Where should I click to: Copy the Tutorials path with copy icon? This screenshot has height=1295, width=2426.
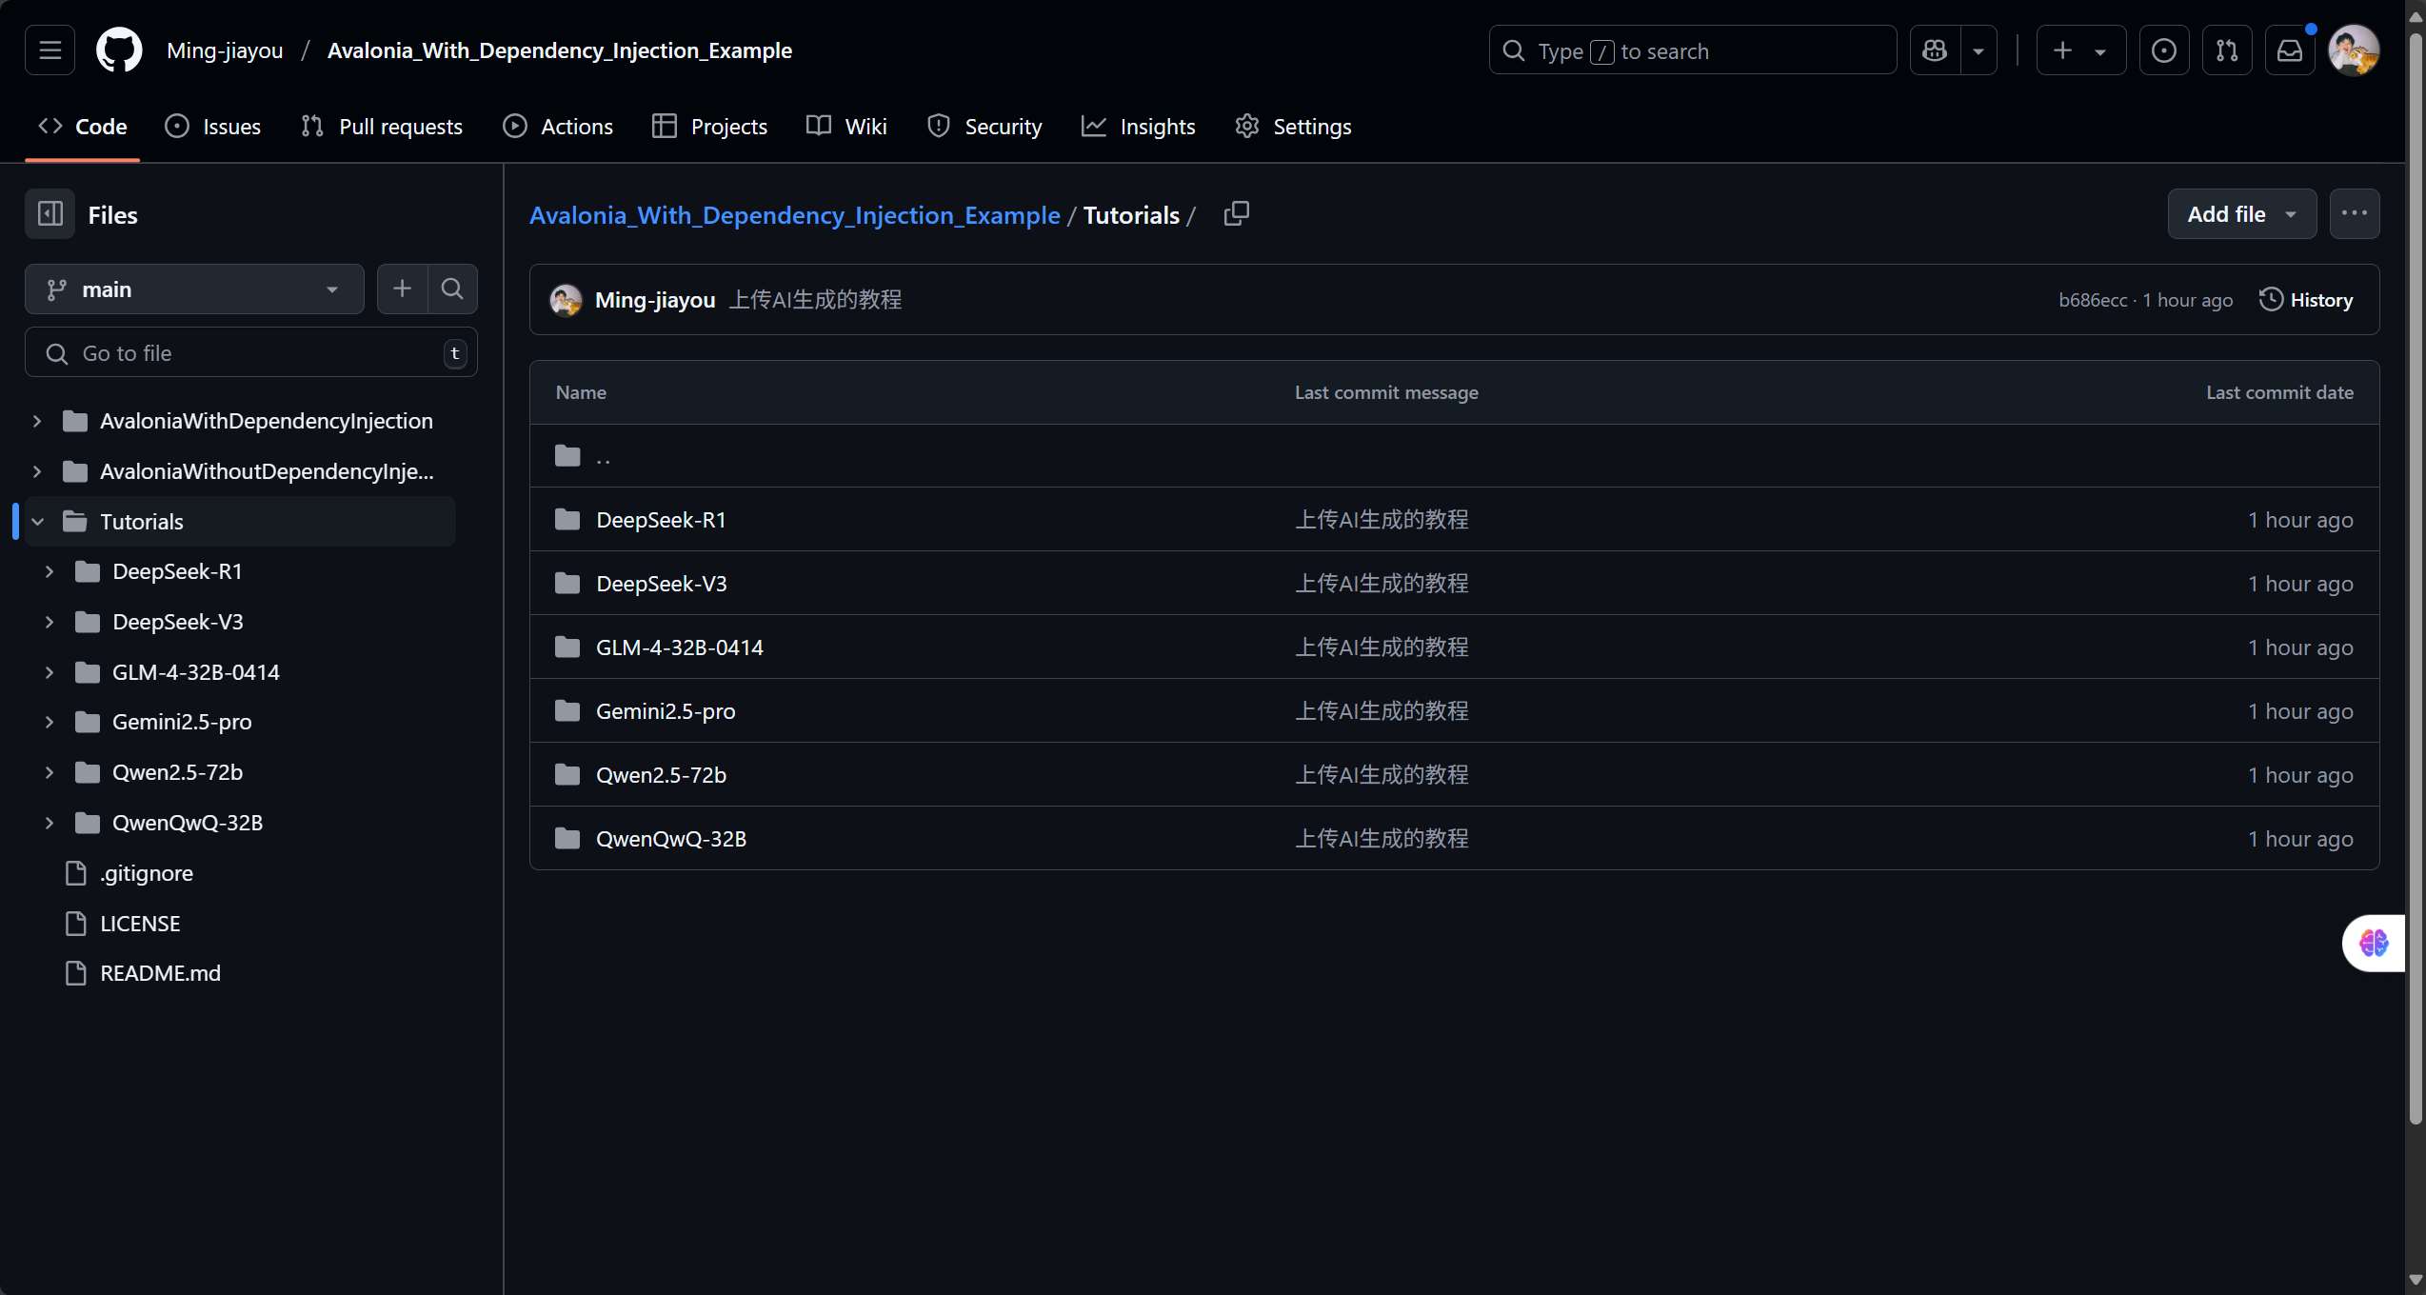click(1236, 214)
